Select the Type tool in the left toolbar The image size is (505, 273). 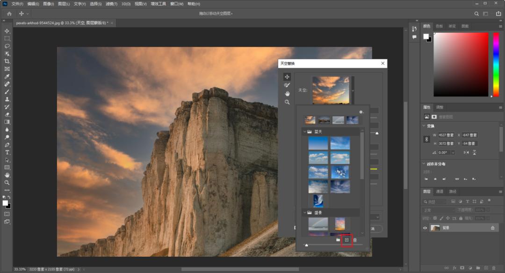click(7, 152)
